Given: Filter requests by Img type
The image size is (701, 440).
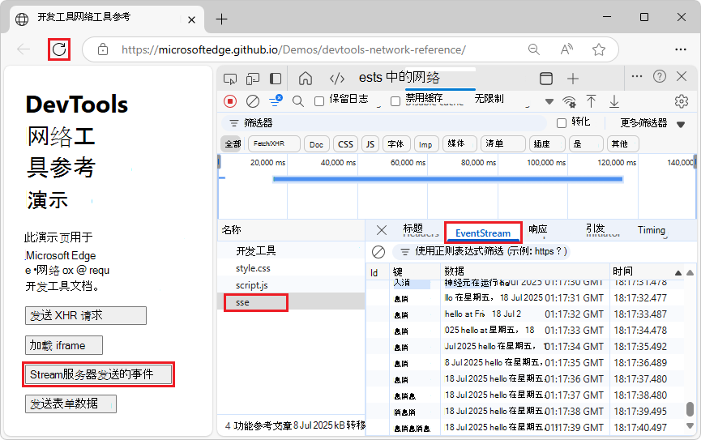Looking at the screenshot, I should (426, 144).
